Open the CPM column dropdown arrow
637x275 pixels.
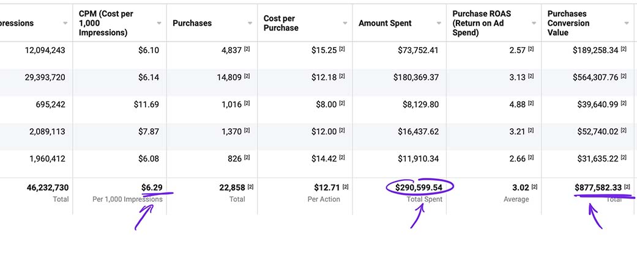[x=159, y=23]
